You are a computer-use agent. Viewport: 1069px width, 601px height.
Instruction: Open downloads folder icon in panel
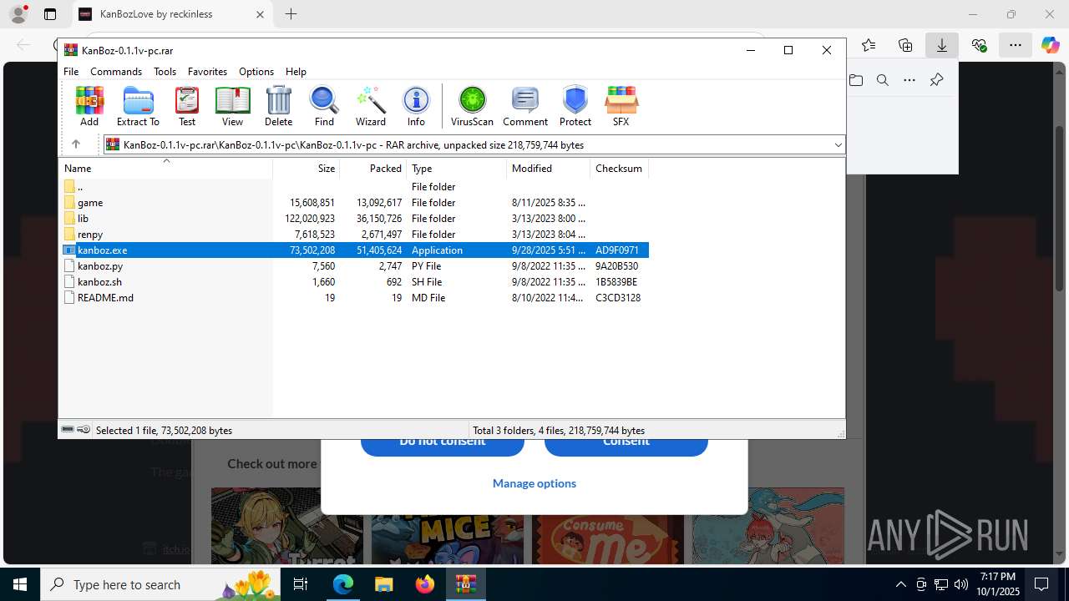click(856, 80)
